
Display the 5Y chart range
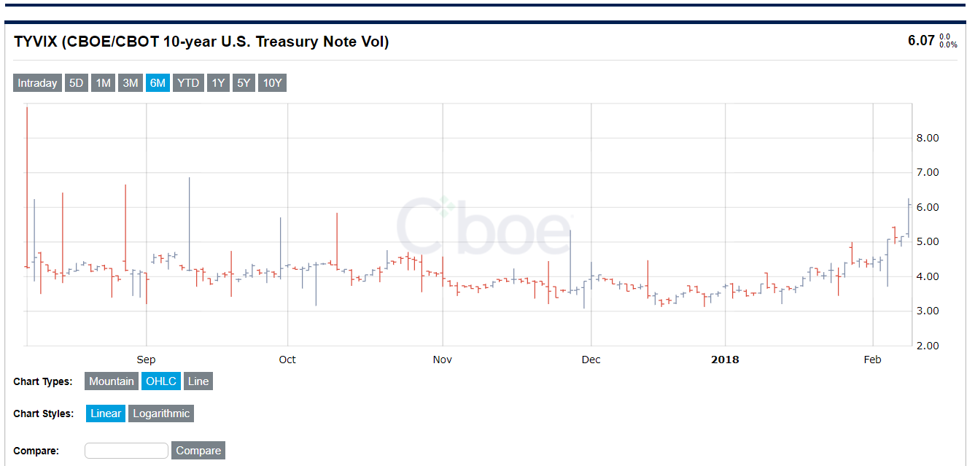pyautogui.click(x=244, y=83)
